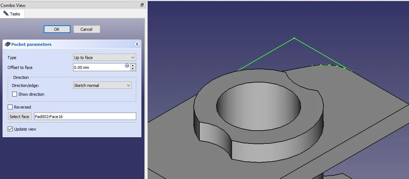Click the green sketch apex vertex in 3D view
409x179 pixels.
(x=294, y=38)
